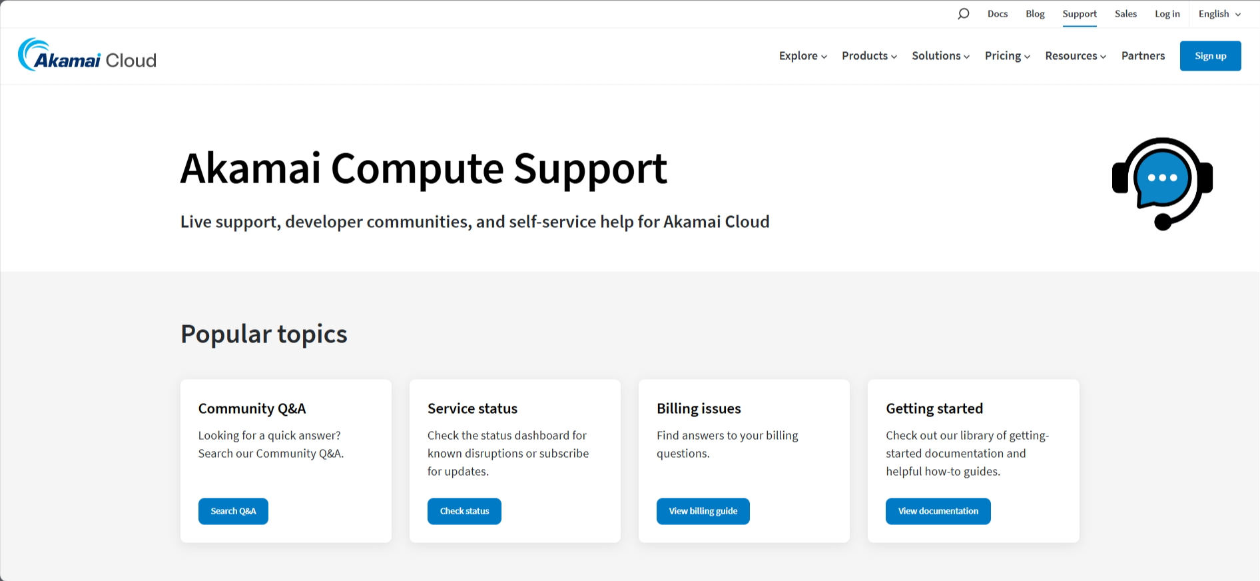The image size is (1260, 581).
Task: Open the search magnifier icon
Action: coord(963,14)
